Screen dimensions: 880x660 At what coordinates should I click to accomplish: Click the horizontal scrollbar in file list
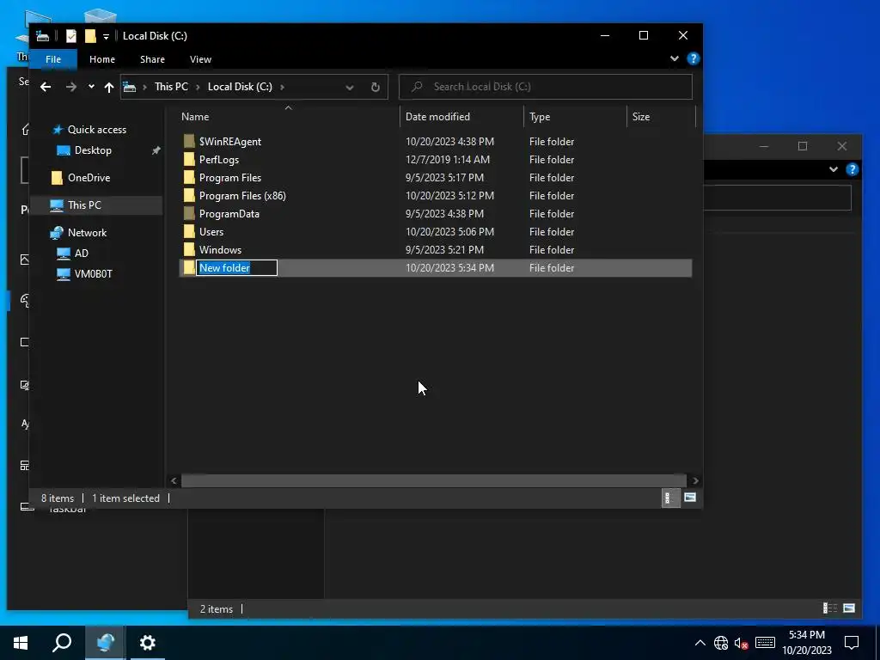[x=434, y=481]
